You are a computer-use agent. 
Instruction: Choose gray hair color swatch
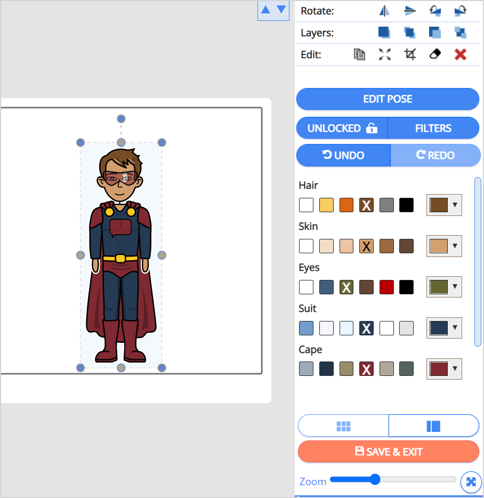(x=386, y=205)
